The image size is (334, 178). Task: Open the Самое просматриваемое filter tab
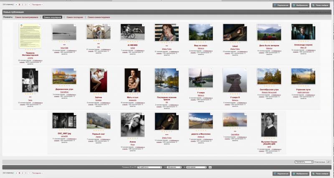coord(27,17)
